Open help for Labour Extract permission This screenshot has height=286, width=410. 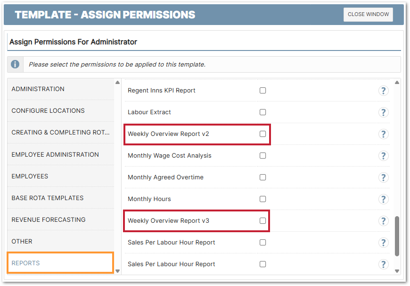point(384,112)
